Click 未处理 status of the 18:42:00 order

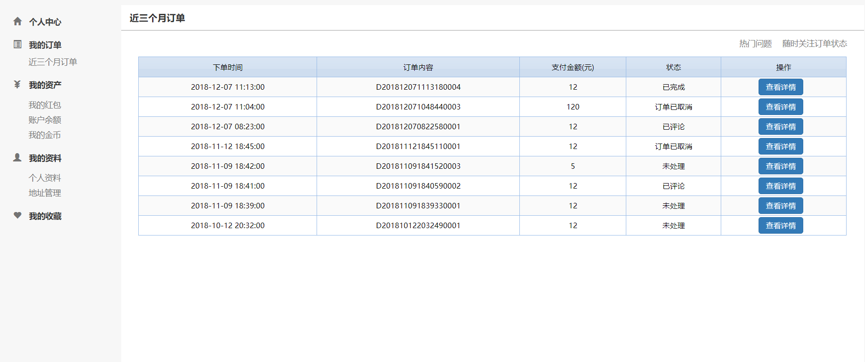pyautogui.click(x=673, y=166)
